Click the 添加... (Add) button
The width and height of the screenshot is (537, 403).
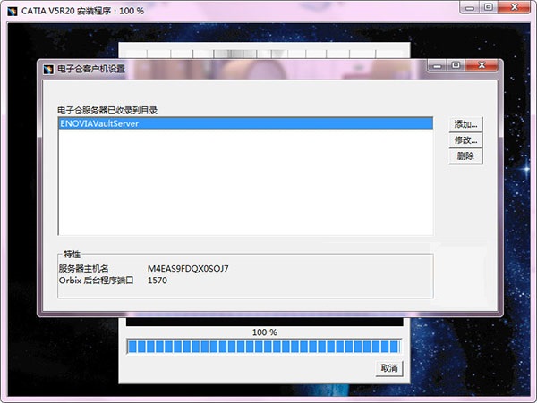click(465, 124)
